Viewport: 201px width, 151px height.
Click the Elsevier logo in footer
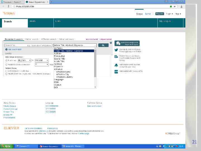click(11, 128)
